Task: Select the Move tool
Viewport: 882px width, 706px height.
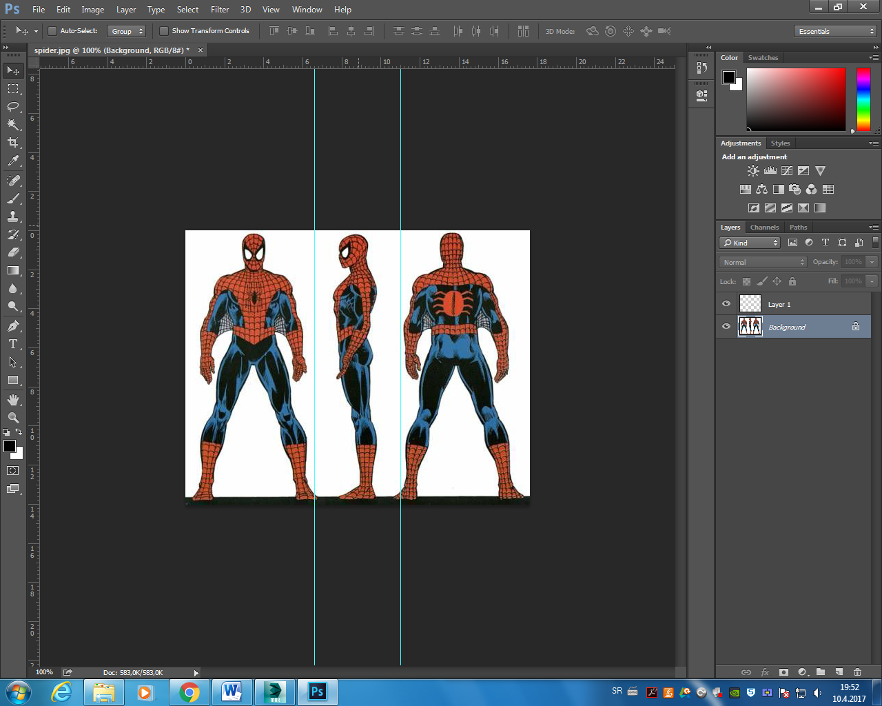Action: 13,71
